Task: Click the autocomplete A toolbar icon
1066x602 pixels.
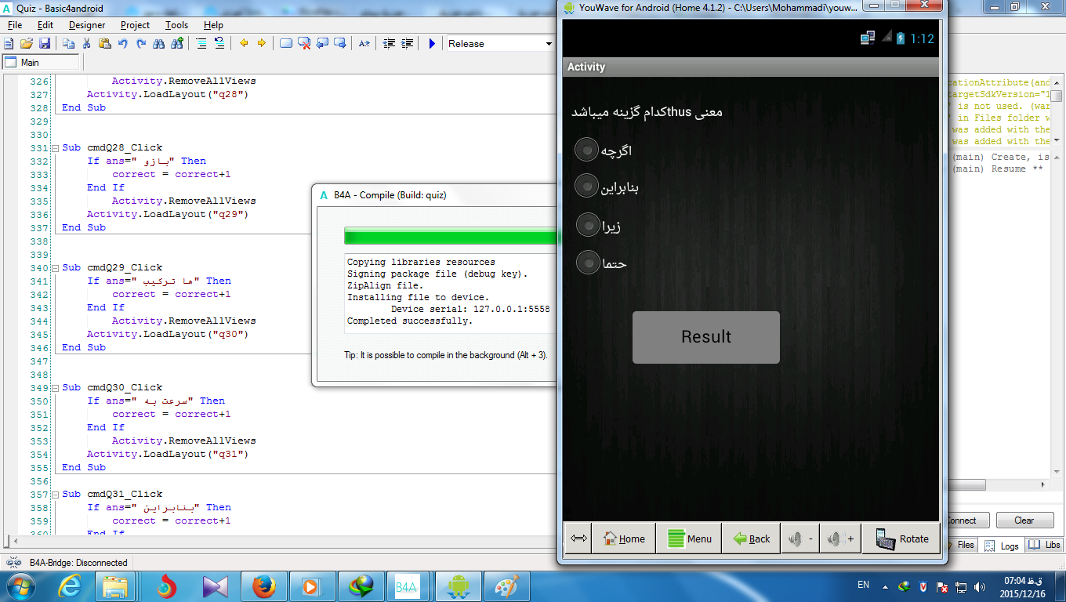Action: pos(364,44)
